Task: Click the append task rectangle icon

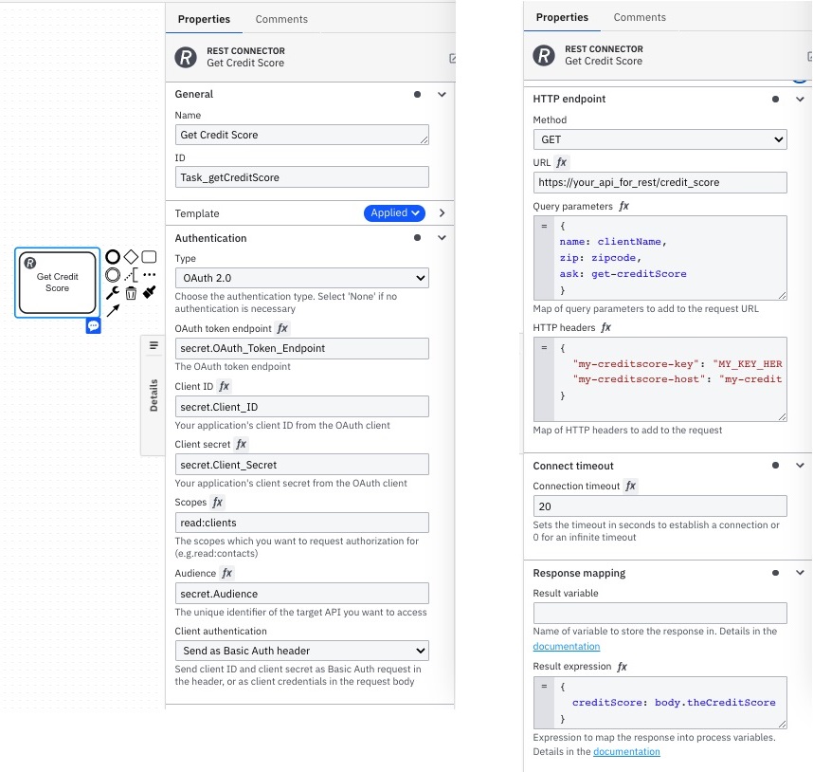Action: pos(150,257)
